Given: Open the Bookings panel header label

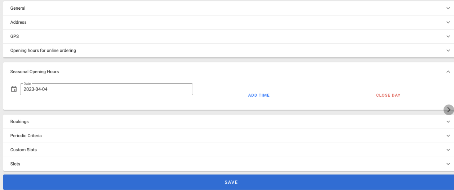Looking at the screenshot, I should pyautogui.click(x=19, y=122).
